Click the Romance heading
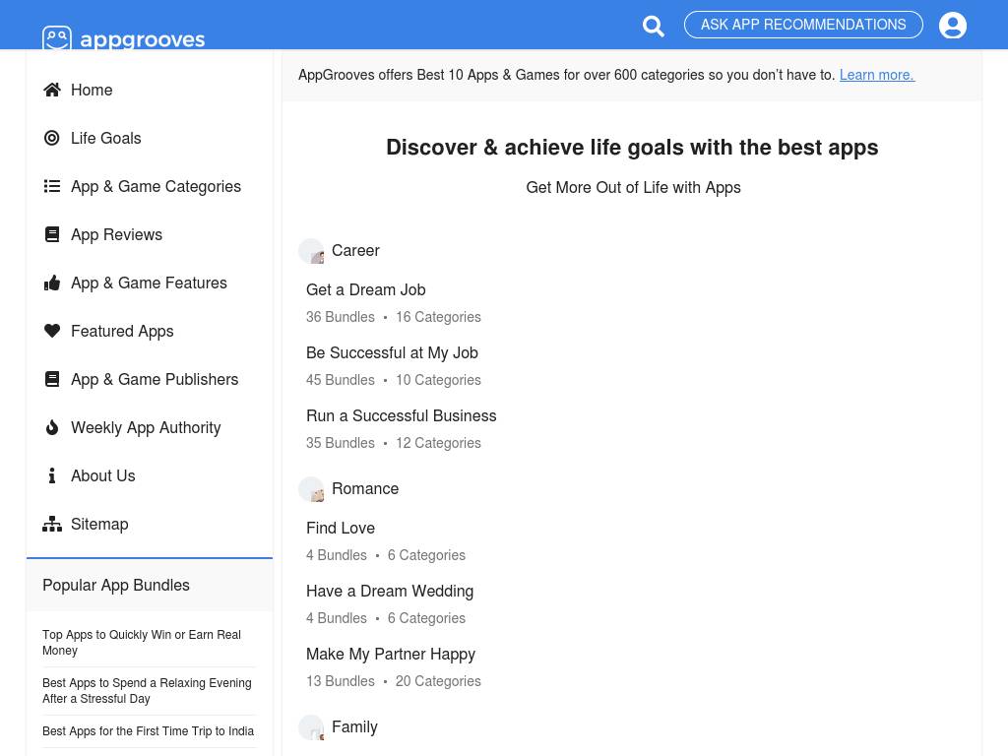Image resolution: width=1008 pixels, height=756 pixels. point(365,489)
